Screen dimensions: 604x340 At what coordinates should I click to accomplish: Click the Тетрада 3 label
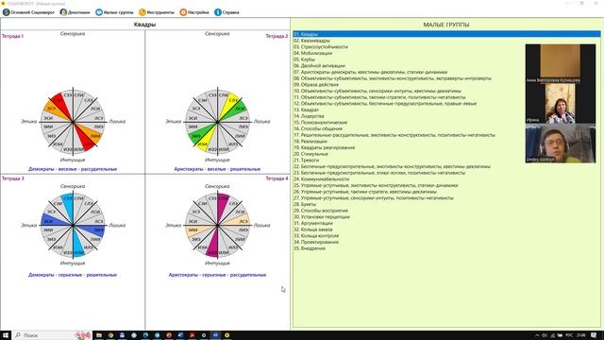(12, 178)
